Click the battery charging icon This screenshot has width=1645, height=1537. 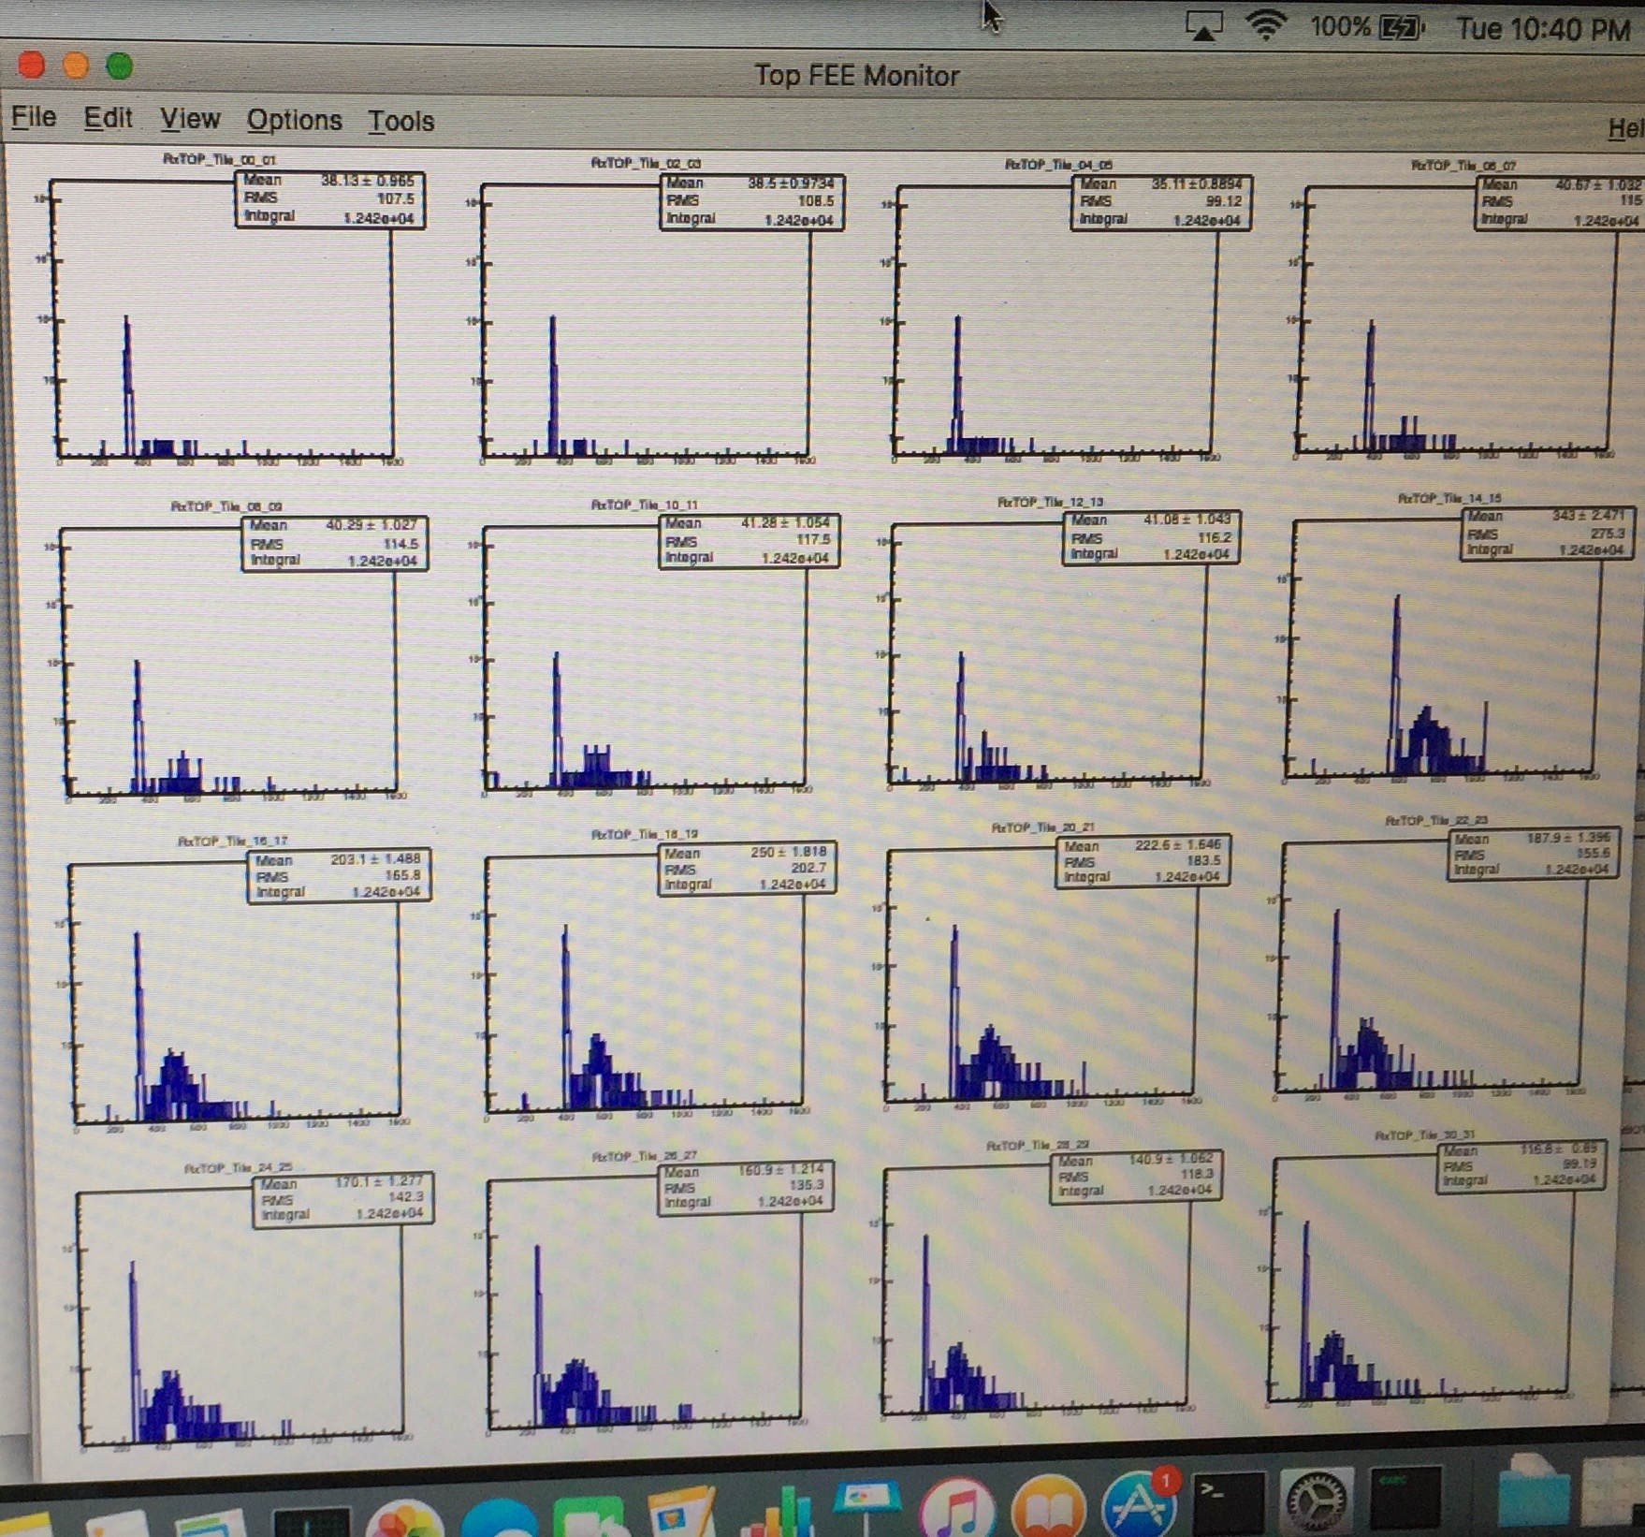[x=1402, y=28]
